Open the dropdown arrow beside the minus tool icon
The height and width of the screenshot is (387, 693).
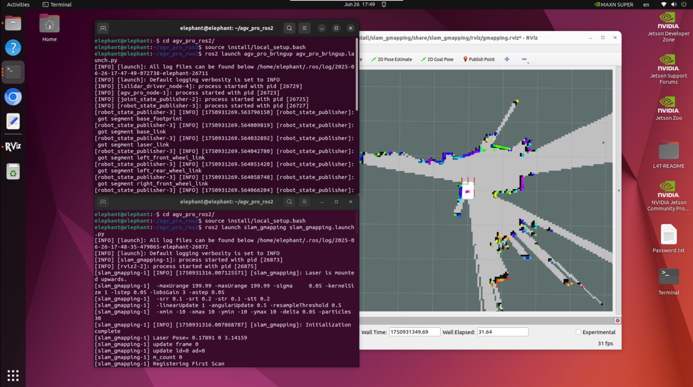(x=528, y=63)
